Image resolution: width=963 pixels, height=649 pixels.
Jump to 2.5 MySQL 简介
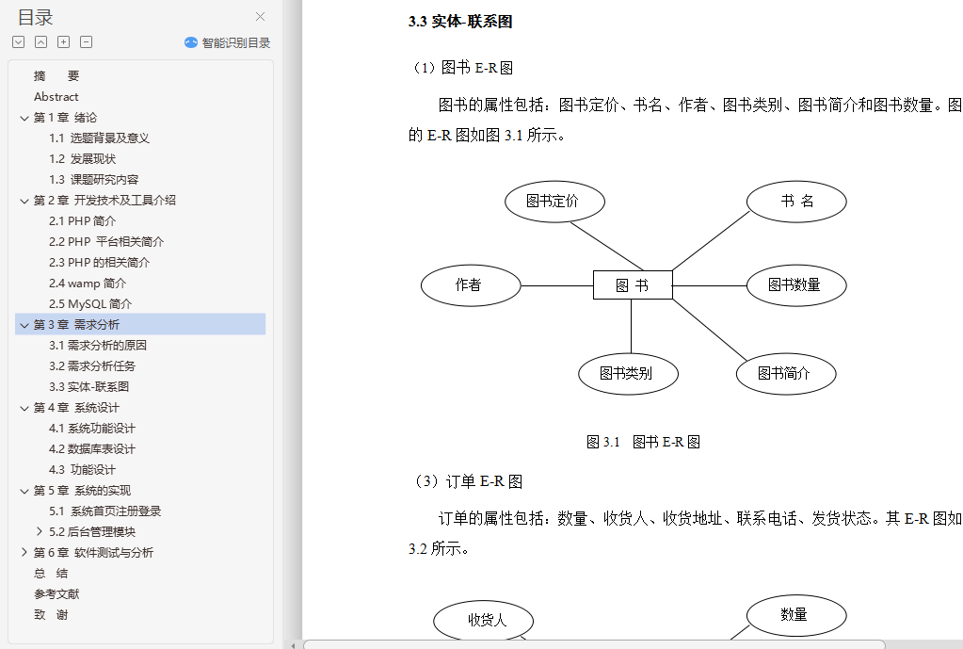[90, 304]
